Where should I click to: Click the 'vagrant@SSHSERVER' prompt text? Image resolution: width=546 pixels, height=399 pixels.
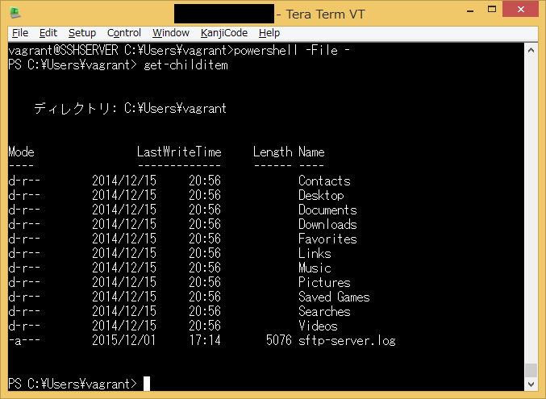(x=64, y=51)
